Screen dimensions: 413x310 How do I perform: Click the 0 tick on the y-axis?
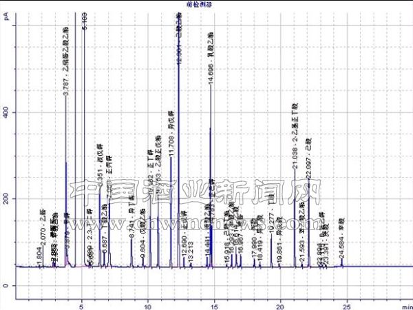click(x=8, y=285)
